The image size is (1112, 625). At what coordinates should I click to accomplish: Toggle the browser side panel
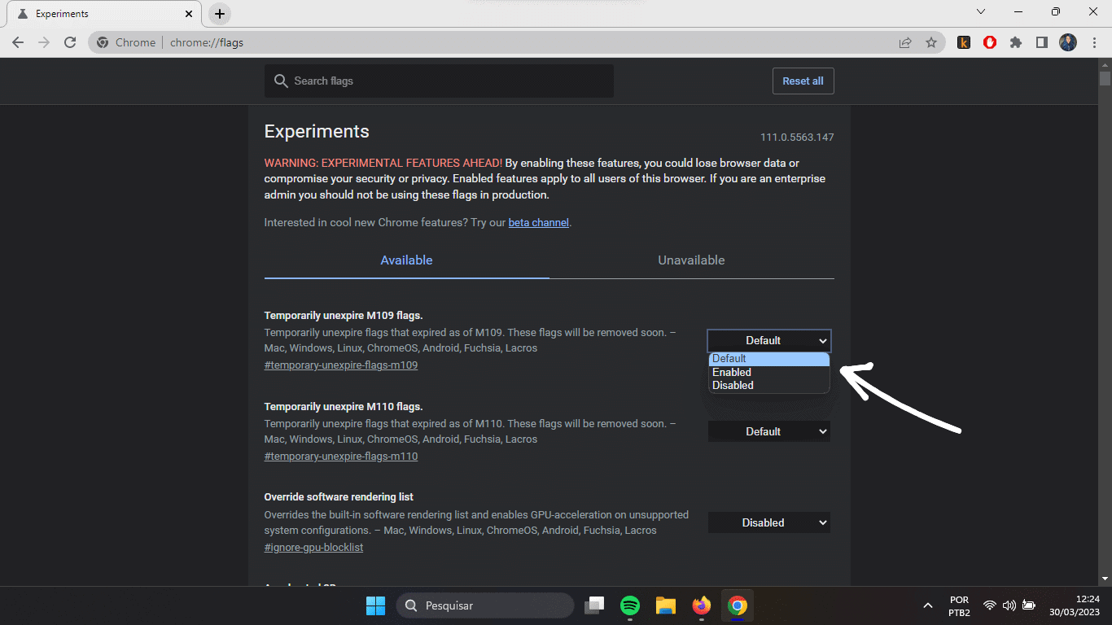click(1042, 42)
